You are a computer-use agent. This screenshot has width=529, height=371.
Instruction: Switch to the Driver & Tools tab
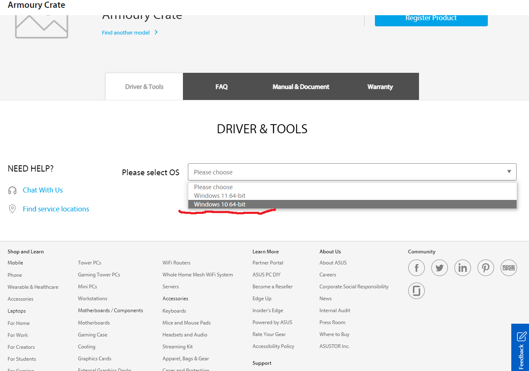pos(144,86)
